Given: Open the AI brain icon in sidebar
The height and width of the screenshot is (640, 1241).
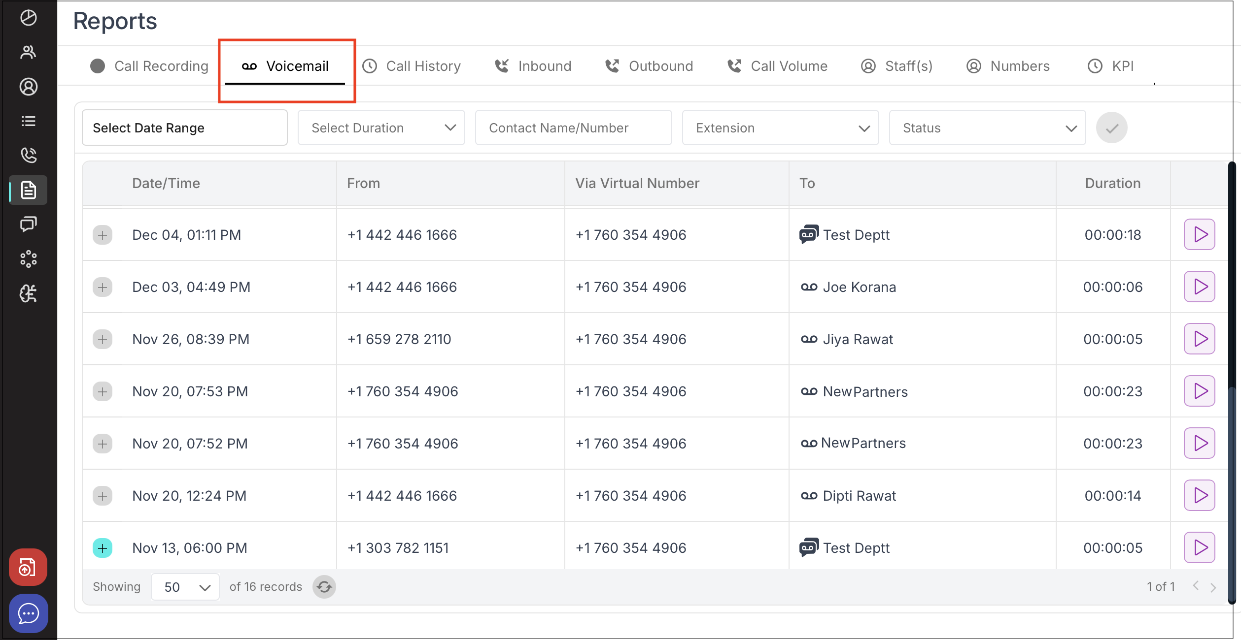Looking at the screenshot, I should coord(28,294).
